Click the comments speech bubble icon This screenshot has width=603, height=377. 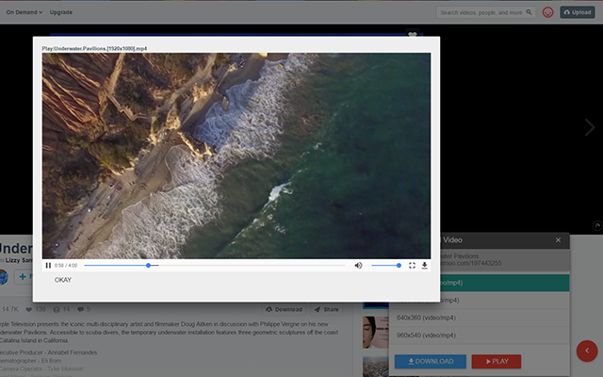(80, 309)
